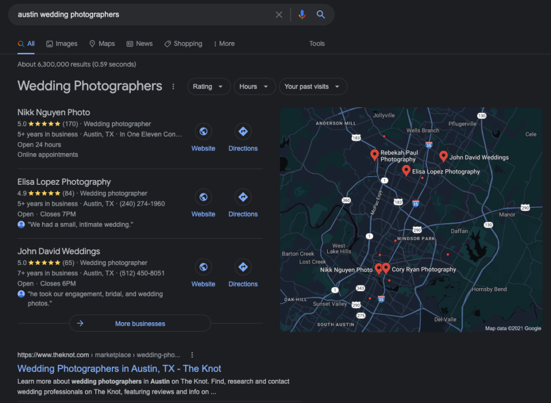551x403 pixels.
Task: Click the Tools button
Action: coord(317,44)
